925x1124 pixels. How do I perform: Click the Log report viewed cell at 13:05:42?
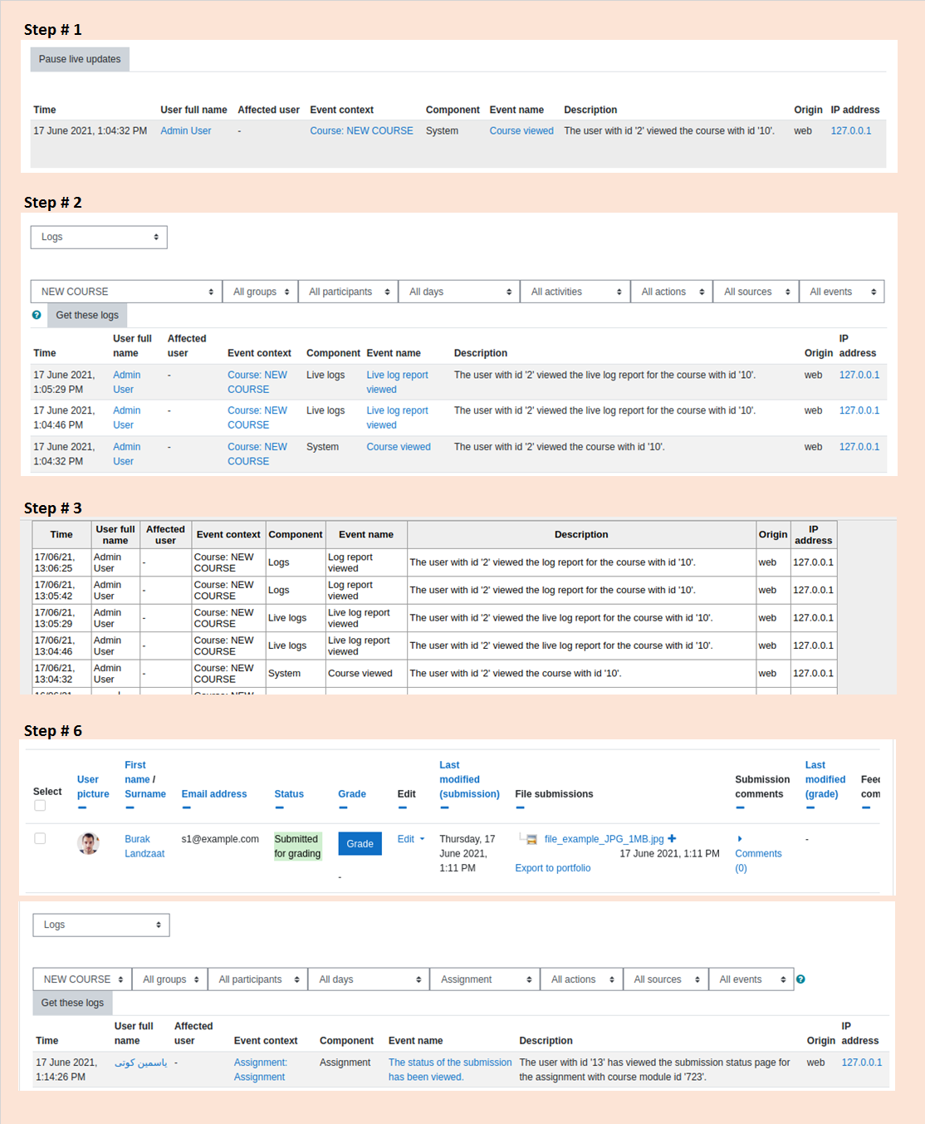click(x=366, y=591)
